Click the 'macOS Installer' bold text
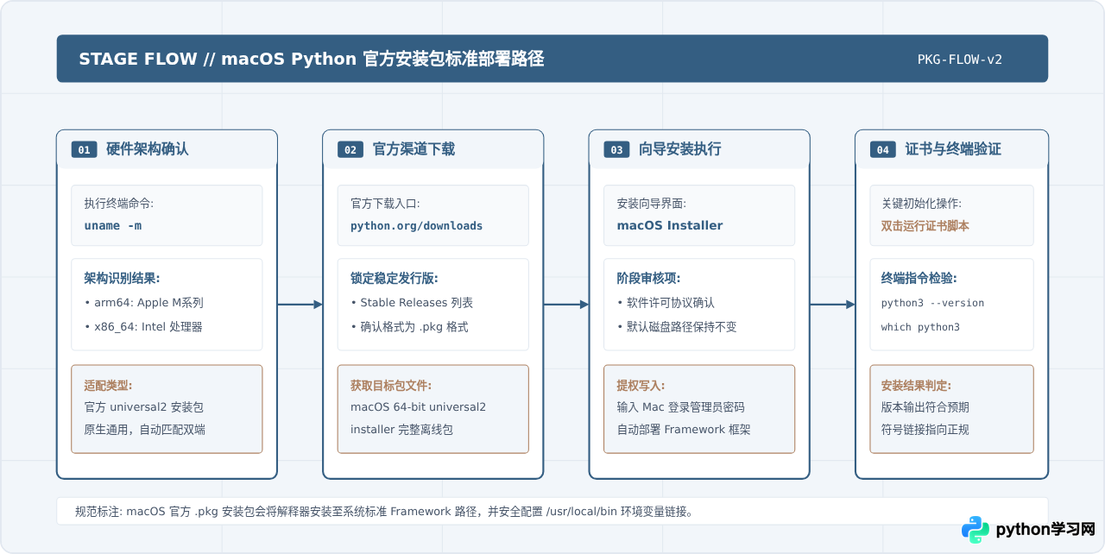The width and height of the screenshot is (1105, 554). tap(670, 225)
